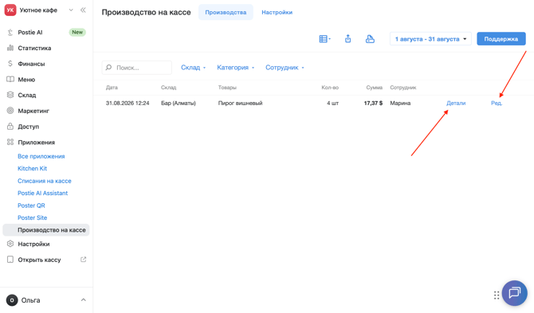Expand the Уютное кафе account dropdown

[x=71, y=10]
